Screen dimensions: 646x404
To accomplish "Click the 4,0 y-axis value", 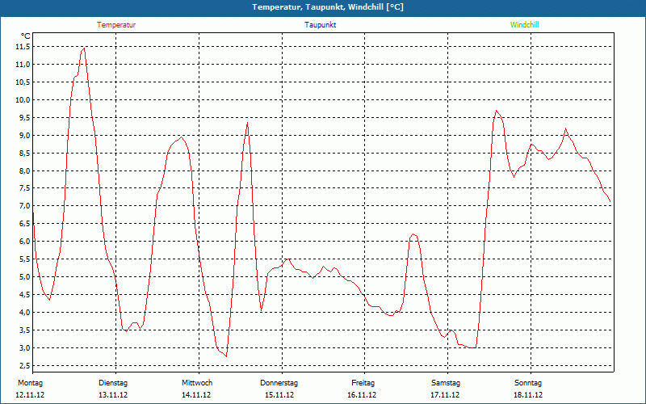I will click(x=24, y=312).
